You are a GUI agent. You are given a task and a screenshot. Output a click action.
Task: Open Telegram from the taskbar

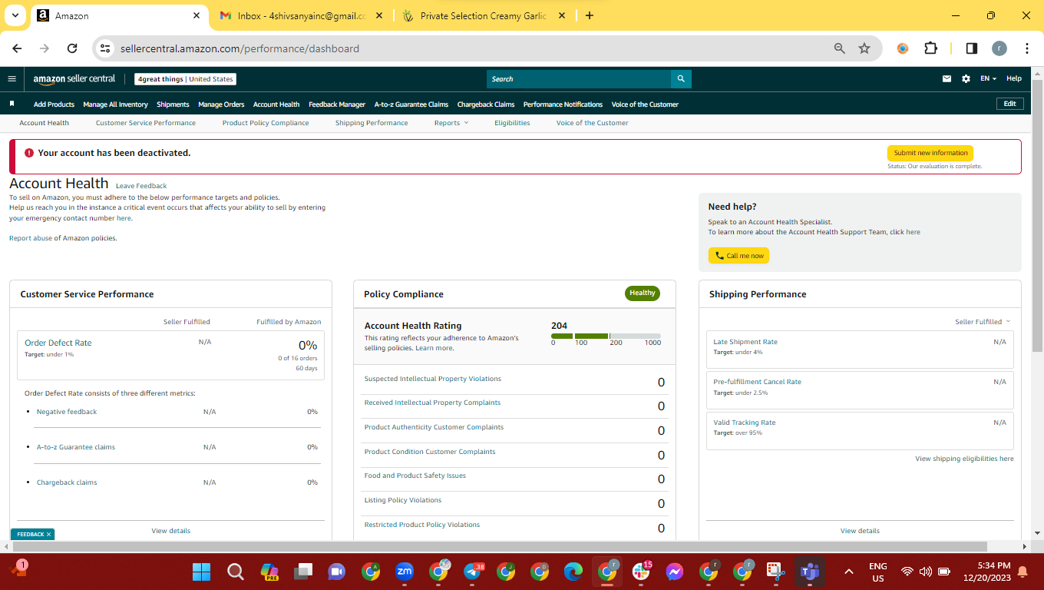[473, 572]
